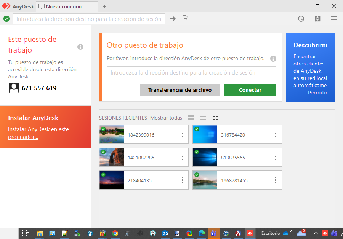The width and height of the screenshot is (343, 239).
Task: Open session thumbnail for 316784420
Action: tap(205, 134)
